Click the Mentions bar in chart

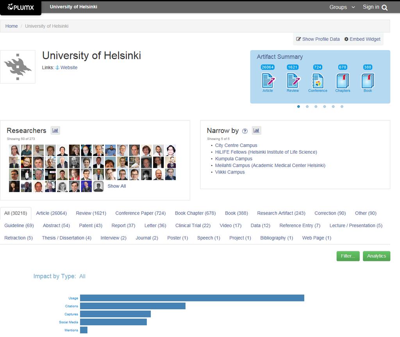tap(84, 330)
